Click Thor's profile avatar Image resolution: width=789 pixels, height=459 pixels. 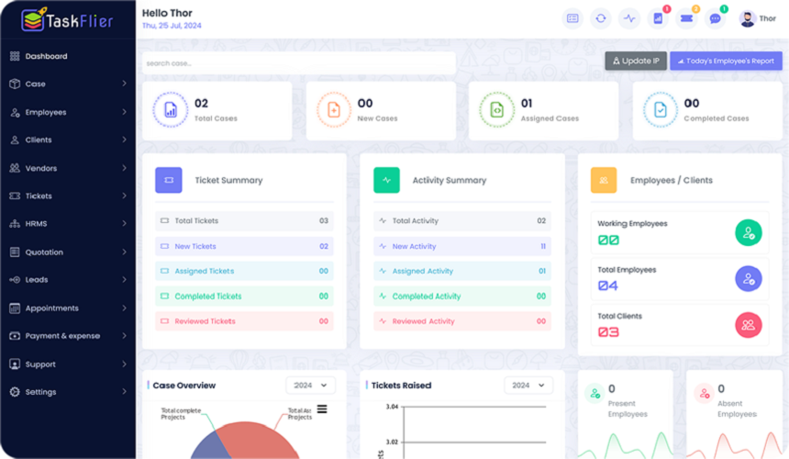748,18
